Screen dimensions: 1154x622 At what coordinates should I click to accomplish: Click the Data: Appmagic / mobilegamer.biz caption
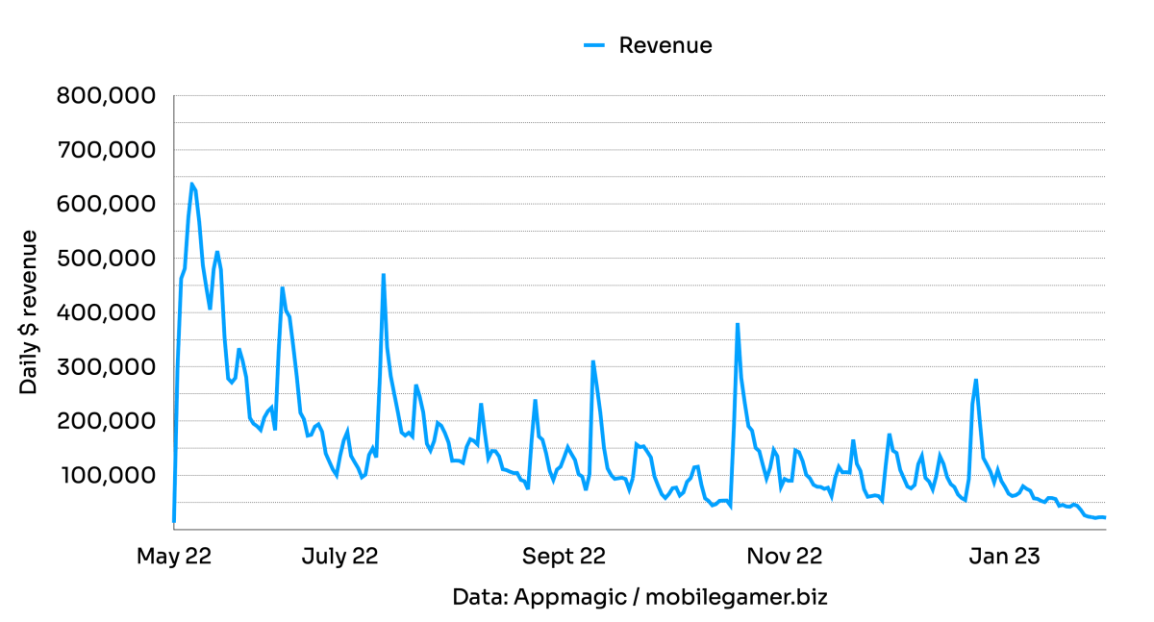coord(640,597)
